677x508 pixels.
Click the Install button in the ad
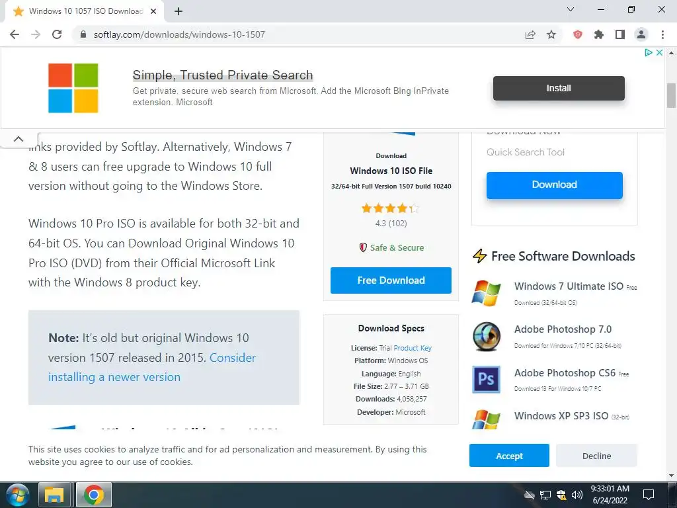pos(559,88)
